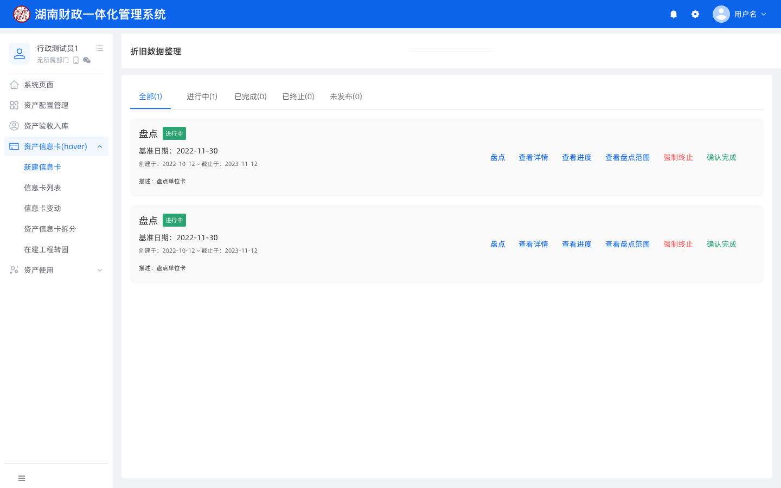Open 查看盘点范围 for the first inventory card
This screenshot has height=488, width=781.
[x=627, y=157]
